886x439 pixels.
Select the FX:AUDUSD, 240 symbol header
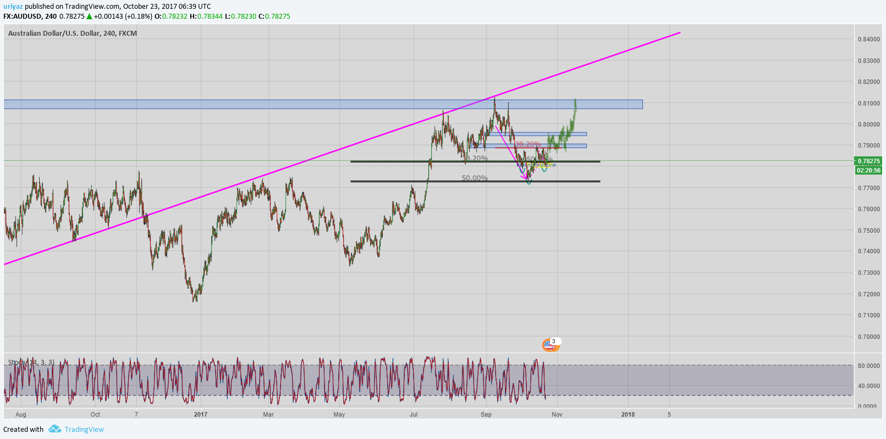30,17
